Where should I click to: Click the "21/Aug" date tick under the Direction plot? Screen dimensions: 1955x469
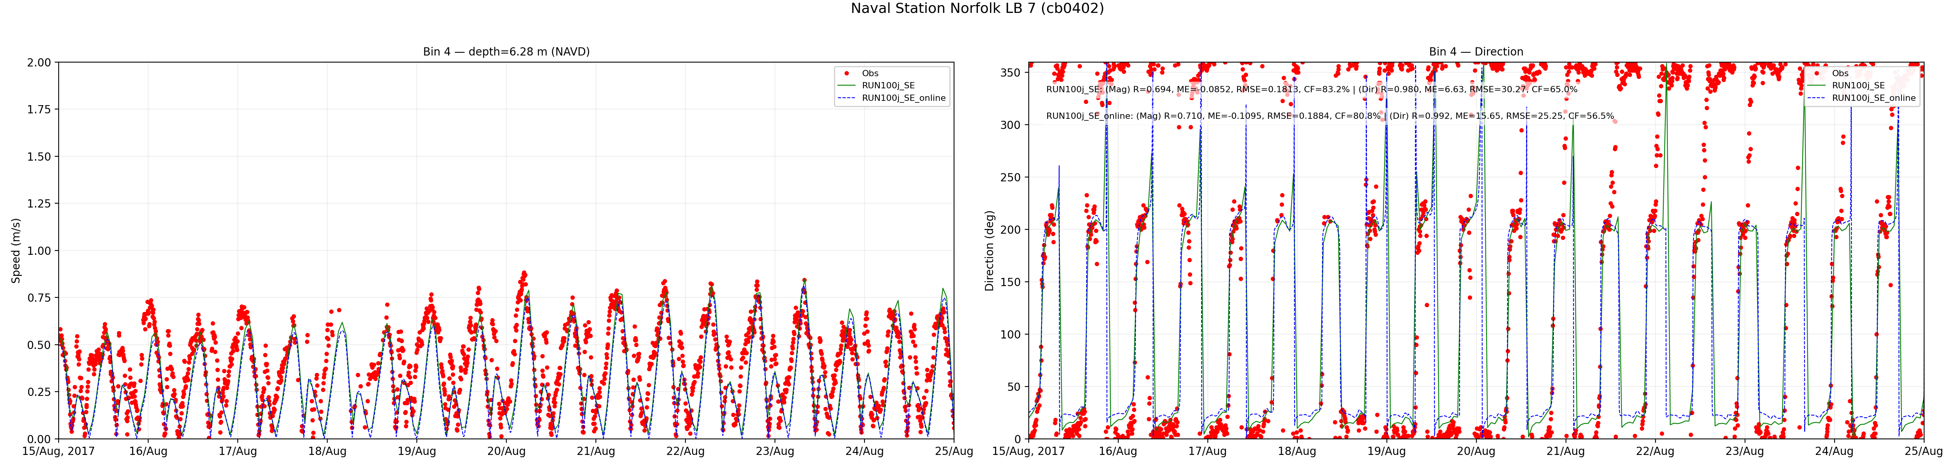(x=1566, y=451)
